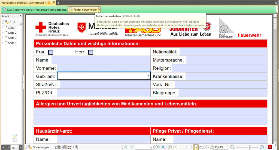Open the zoom level 190,78% dropdown
Screen dimensions: 279x150
pyautogui.click(x=226, y=147)
